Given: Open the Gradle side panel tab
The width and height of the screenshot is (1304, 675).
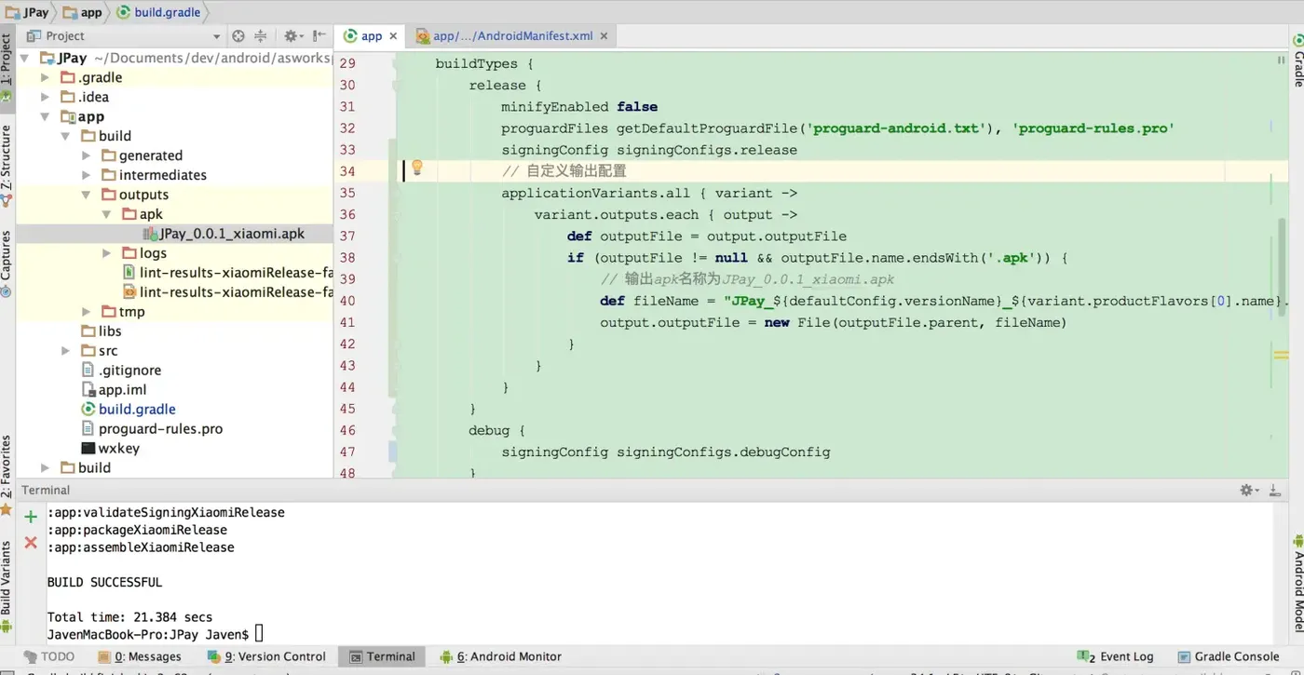Looking at the screenshot, I should [x=1297, y=61].
